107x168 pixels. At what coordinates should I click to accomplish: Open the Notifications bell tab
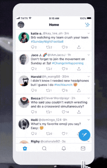click(64, 148)
